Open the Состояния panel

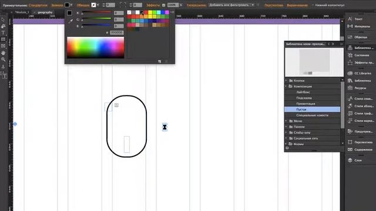pos(358,55)
